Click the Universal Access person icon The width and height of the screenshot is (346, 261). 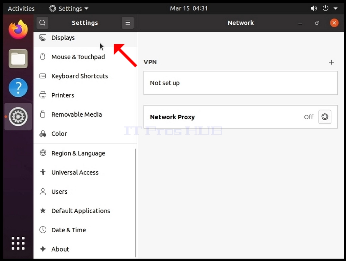click(43, 172)
